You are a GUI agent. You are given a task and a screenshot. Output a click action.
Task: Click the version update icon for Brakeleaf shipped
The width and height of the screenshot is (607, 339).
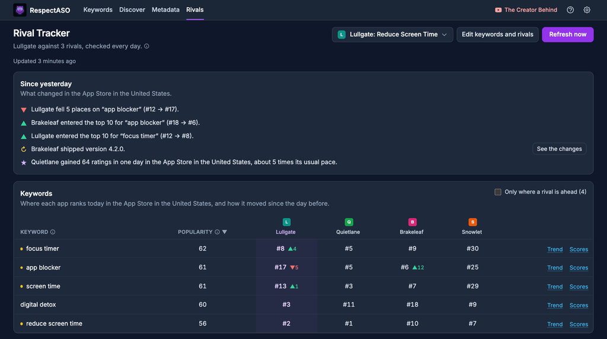coord(24,149)
